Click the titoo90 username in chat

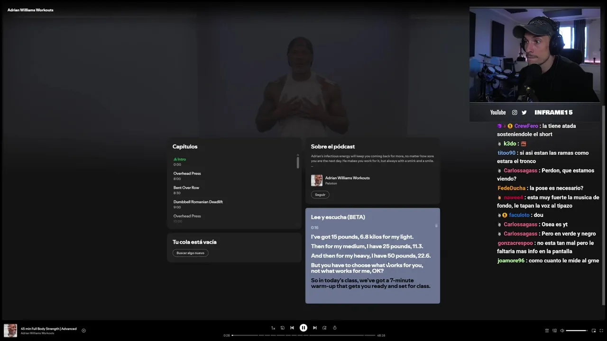pos(506,153)
